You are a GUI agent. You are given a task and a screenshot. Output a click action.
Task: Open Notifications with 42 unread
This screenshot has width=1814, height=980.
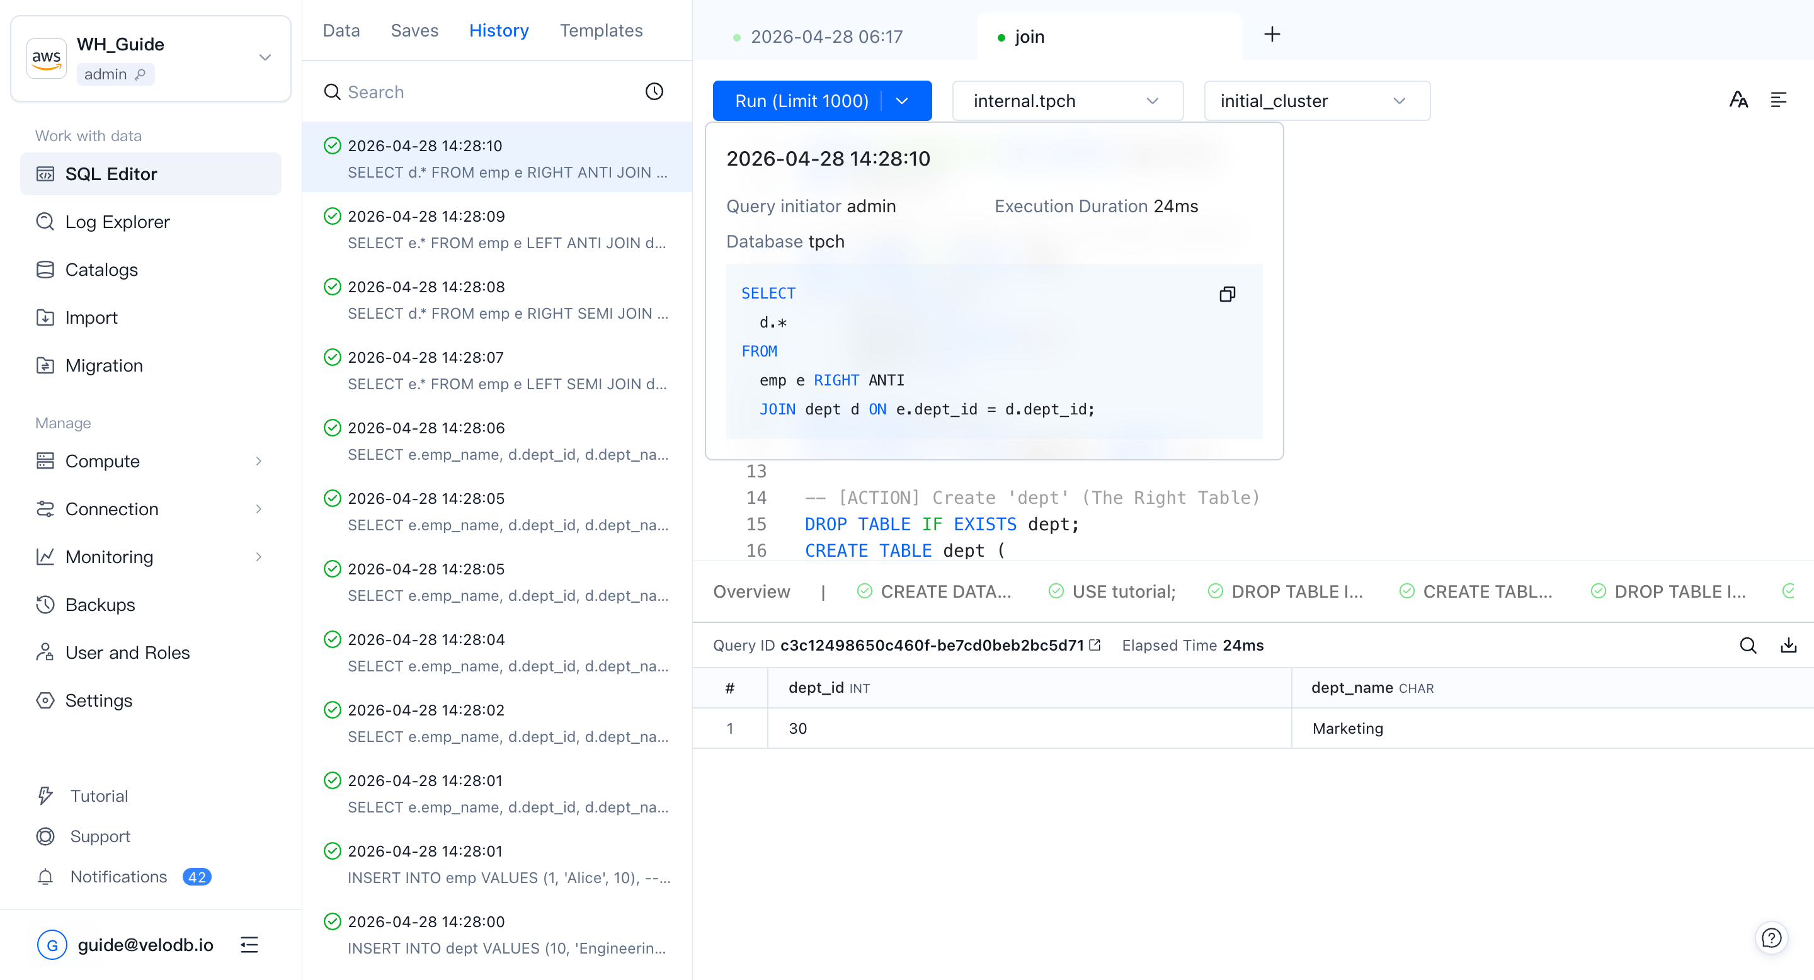(118, 877)
